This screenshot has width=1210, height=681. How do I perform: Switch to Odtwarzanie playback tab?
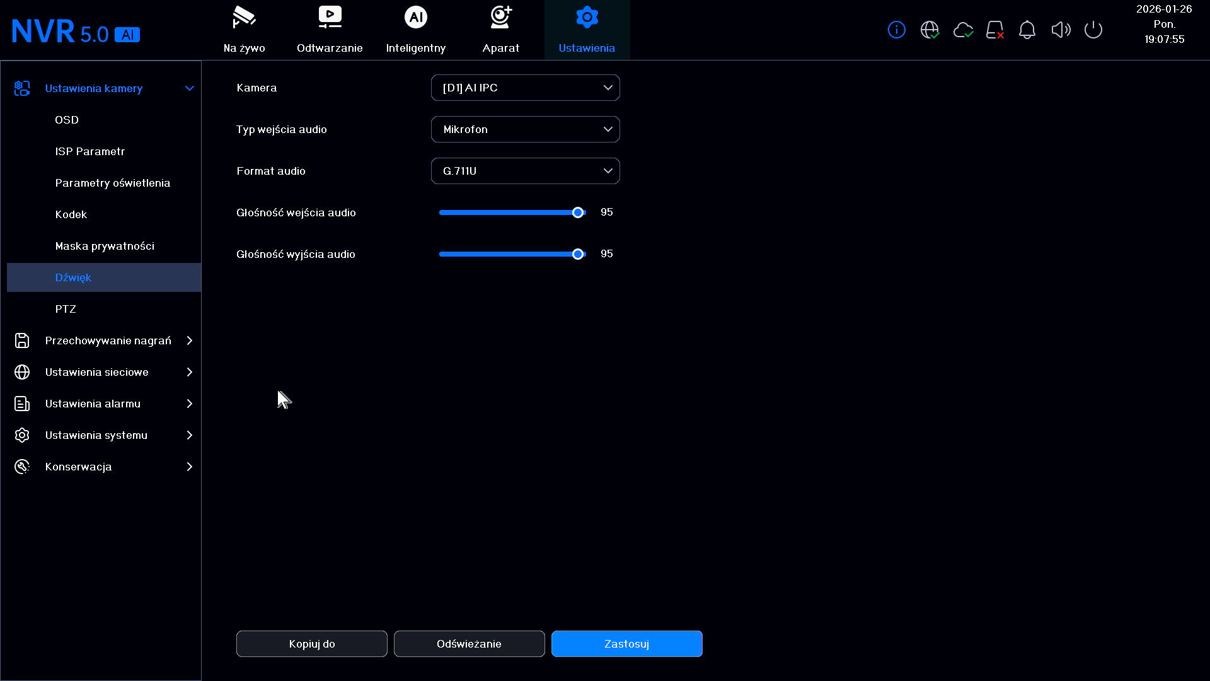pos(330,30)
